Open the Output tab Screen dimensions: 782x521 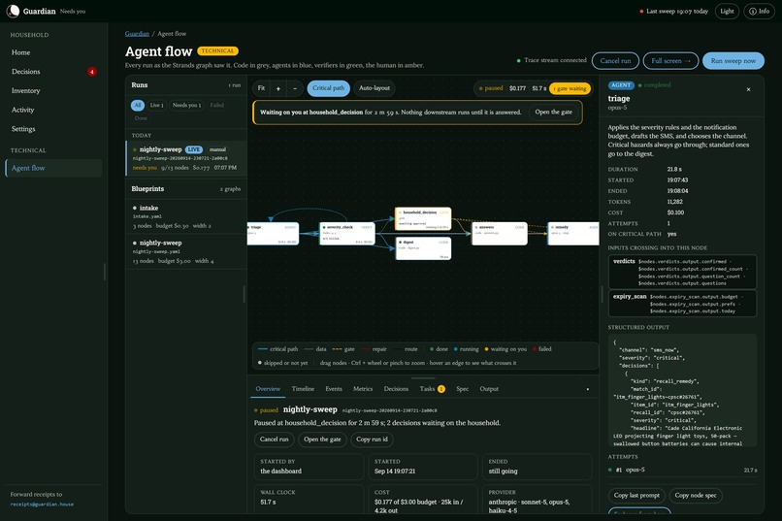(489, 389)
